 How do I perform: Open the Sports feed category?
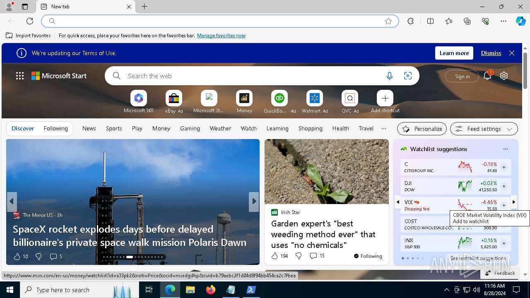(114, 128)
